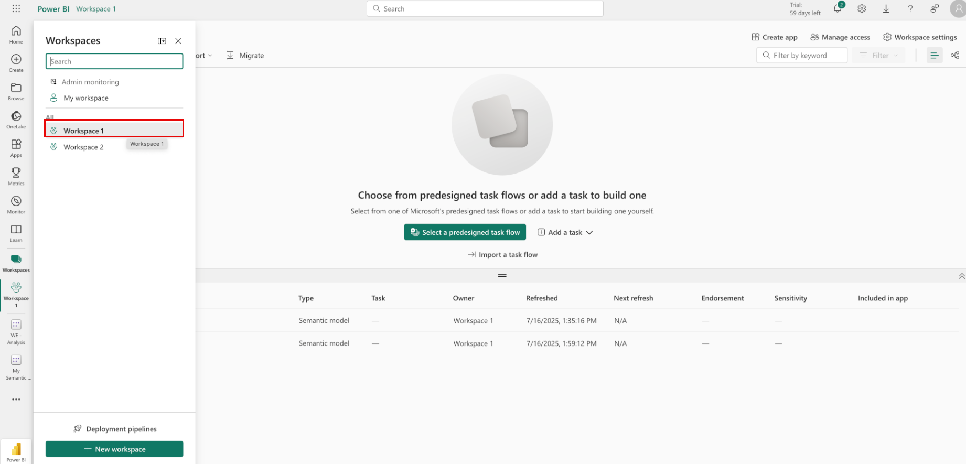Click Workspace 1 breadcrumb in header
966x464 pixels.
click(96, 9)
